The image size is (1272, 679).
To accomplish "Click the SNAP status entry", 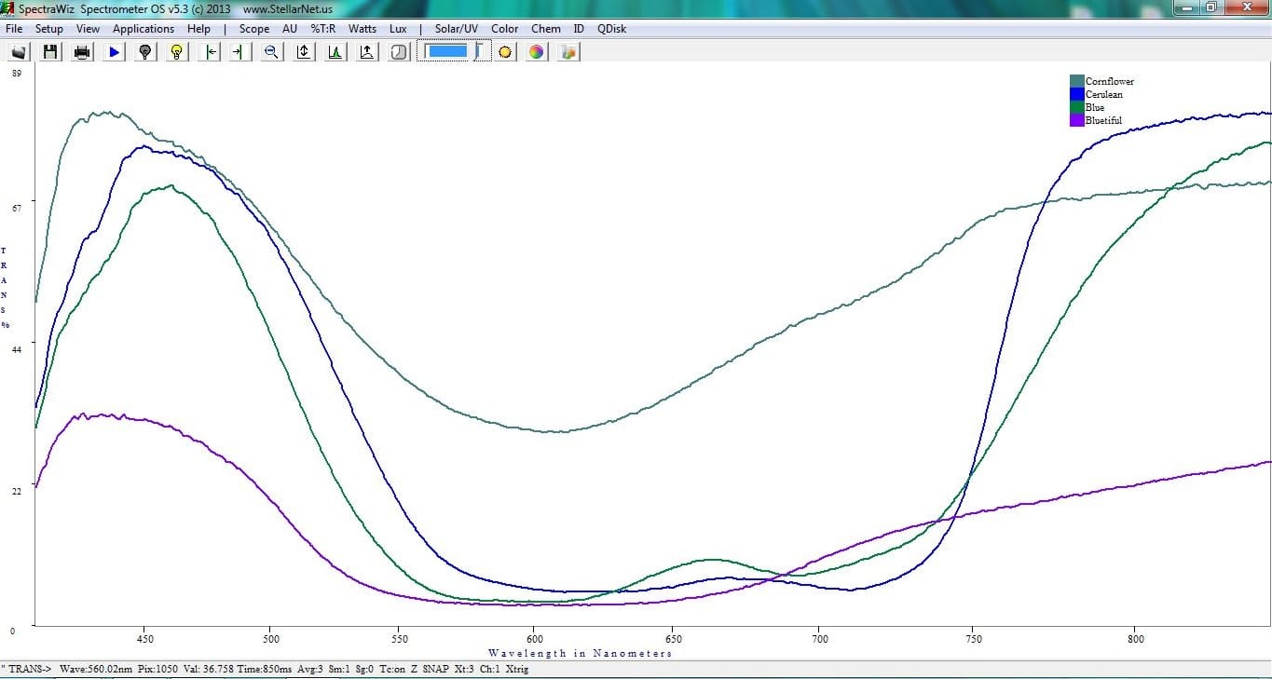I will (435, 669).
